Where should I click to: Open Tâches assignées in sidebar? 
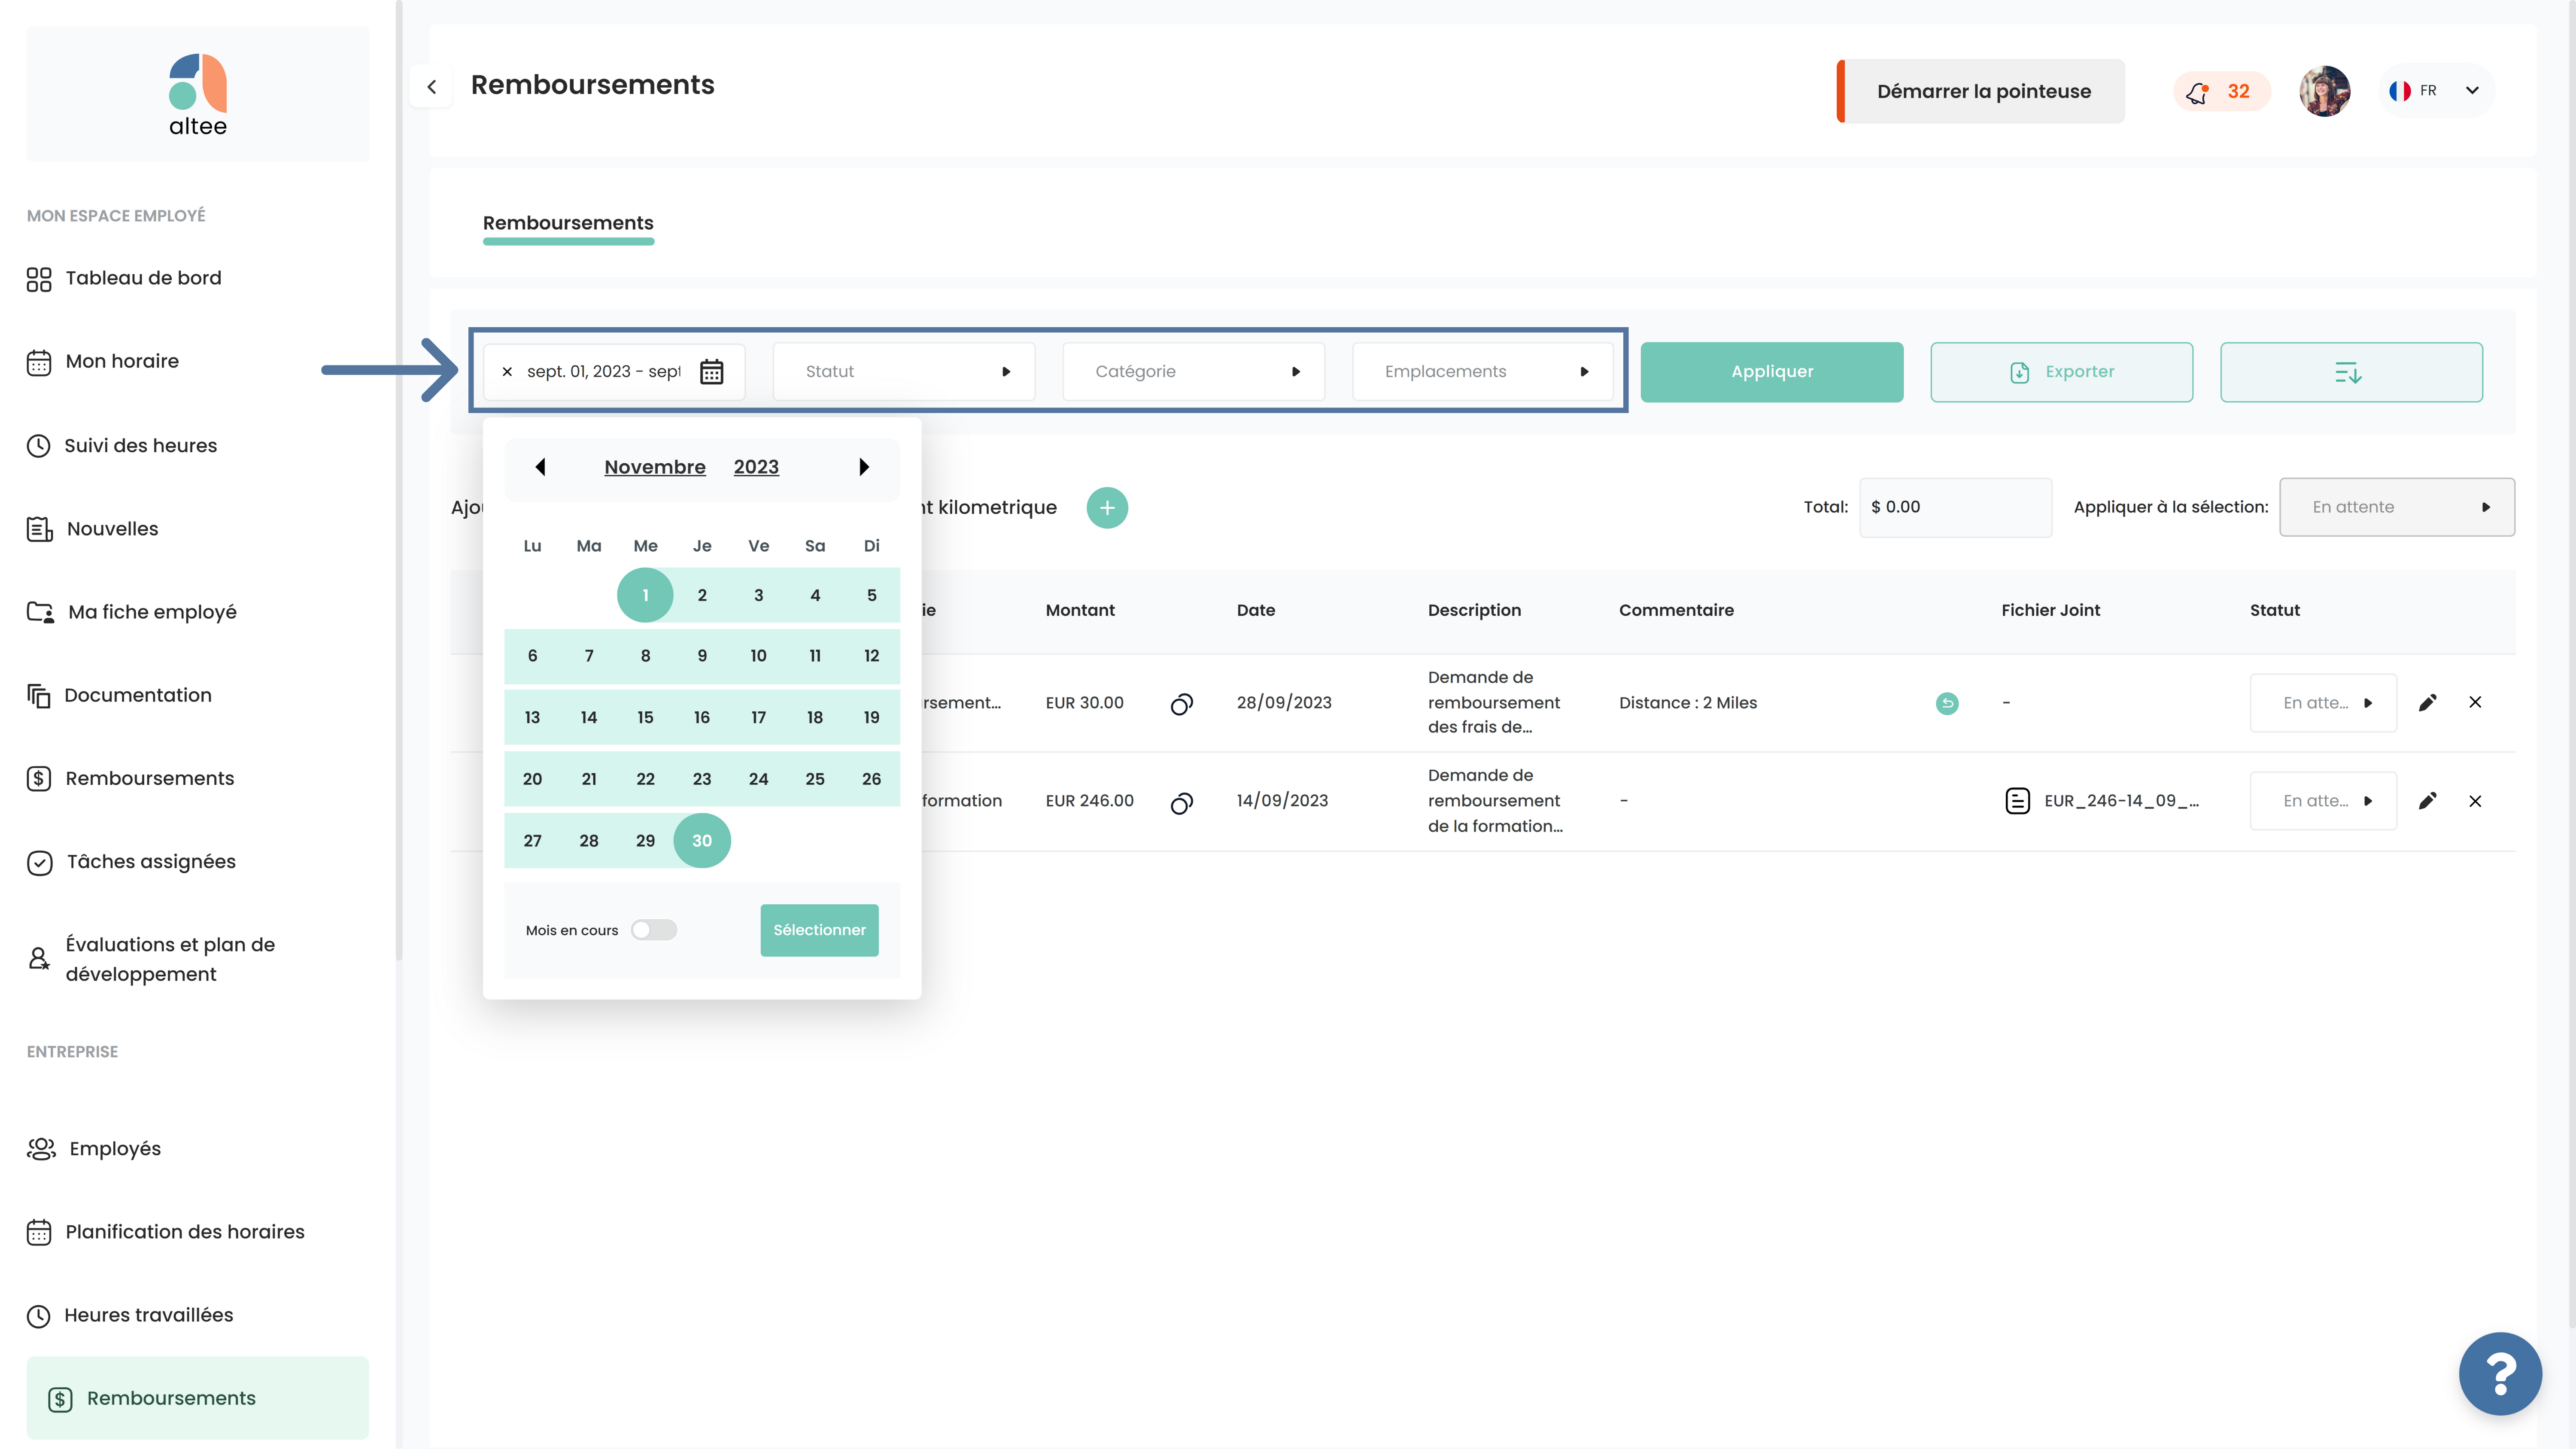point(131,862)
